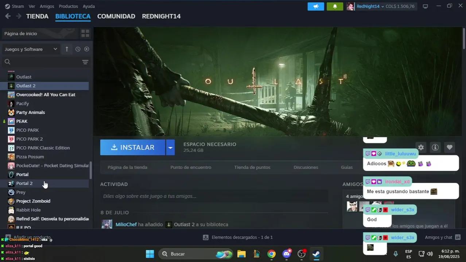
Task: Show game info with the information icon
Action: pyautogui.click(x=435, y=147)
